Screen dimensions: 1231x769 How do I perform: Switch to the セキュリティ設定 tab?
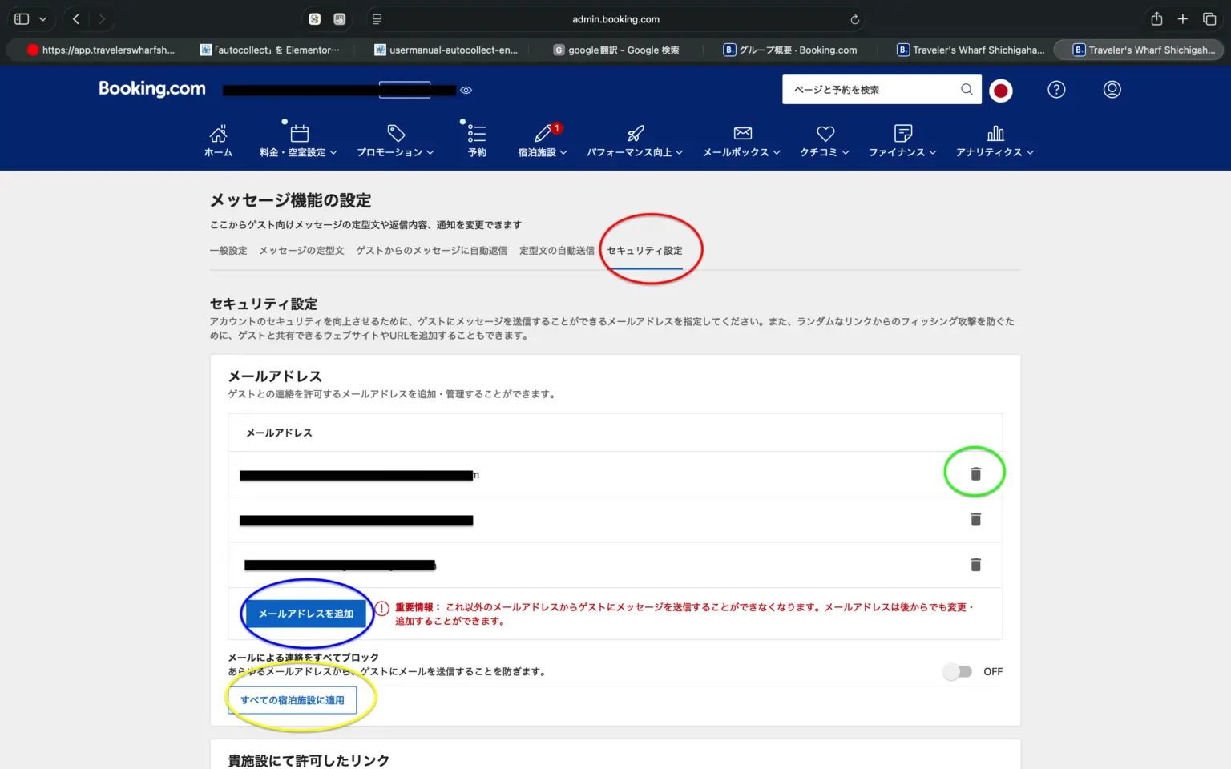644,251
